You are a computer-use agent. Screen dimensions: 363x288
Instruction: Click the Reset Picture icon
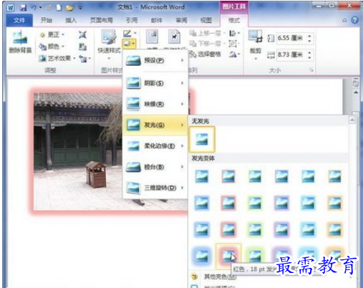tap(84, 58)
